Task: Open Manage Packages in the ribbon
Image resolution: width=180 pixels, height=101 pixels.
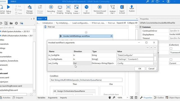Action: (x=30, y=10)
